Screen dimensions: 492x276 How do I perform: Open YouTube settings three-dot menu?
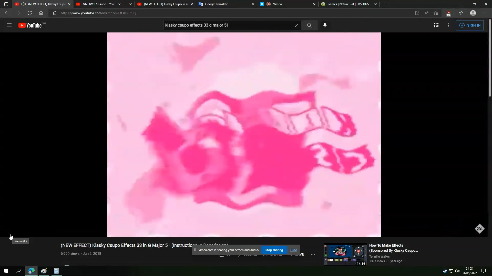[x=448, y=25]
